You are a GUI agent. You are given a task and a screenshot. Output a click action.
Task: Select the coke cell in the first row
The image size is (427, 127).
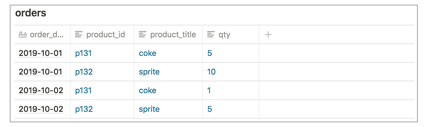[168, 53]
